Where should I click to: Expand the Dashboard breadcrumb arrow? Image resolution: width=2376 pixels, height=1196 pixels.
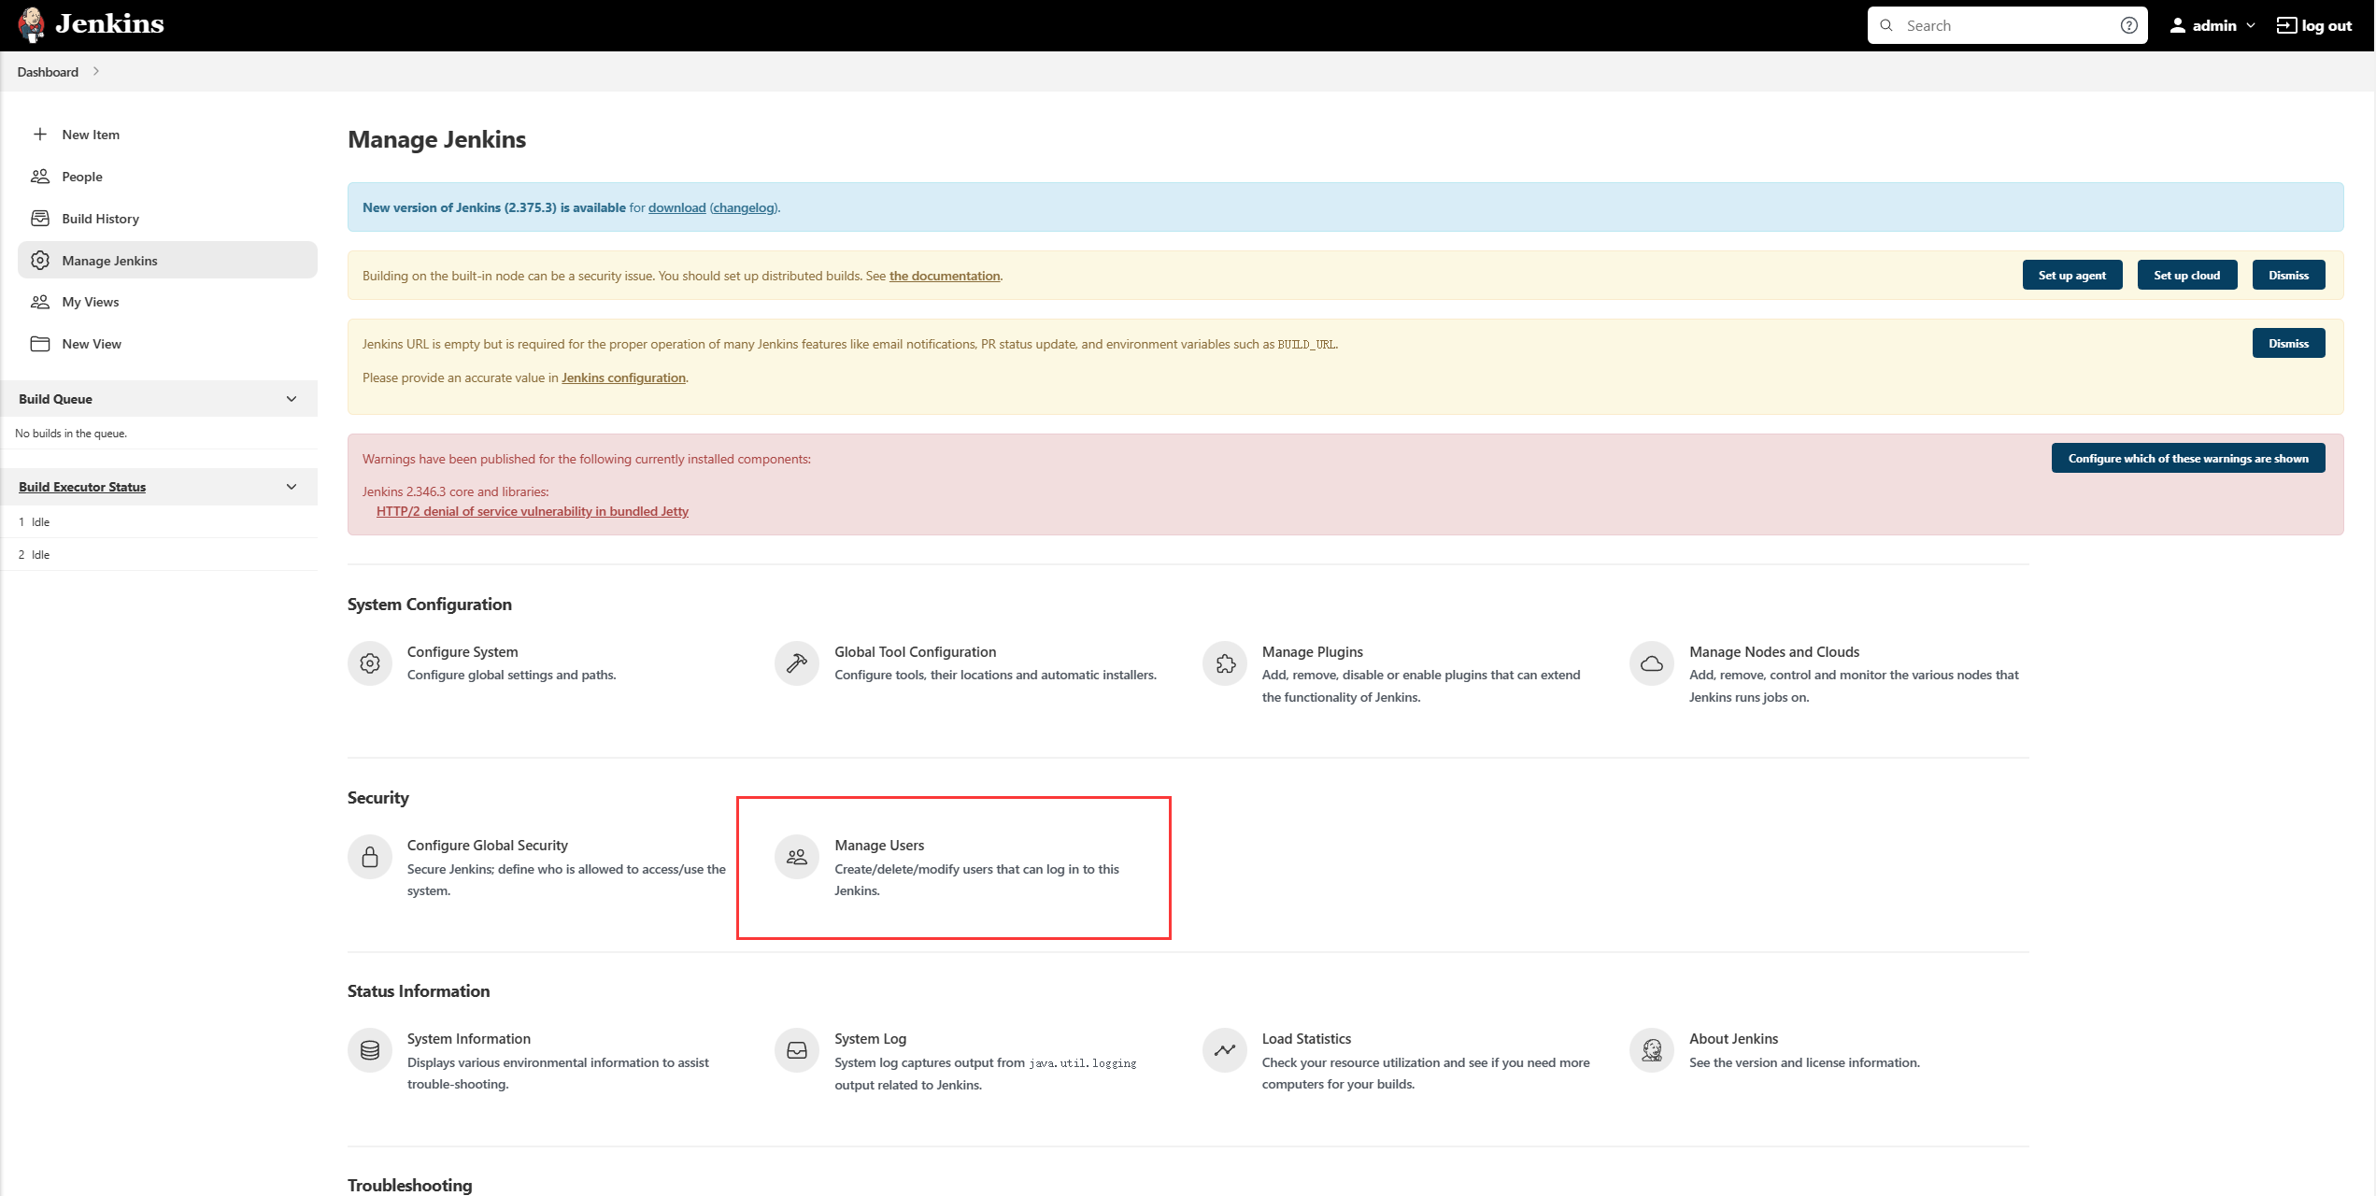[96, 72]
